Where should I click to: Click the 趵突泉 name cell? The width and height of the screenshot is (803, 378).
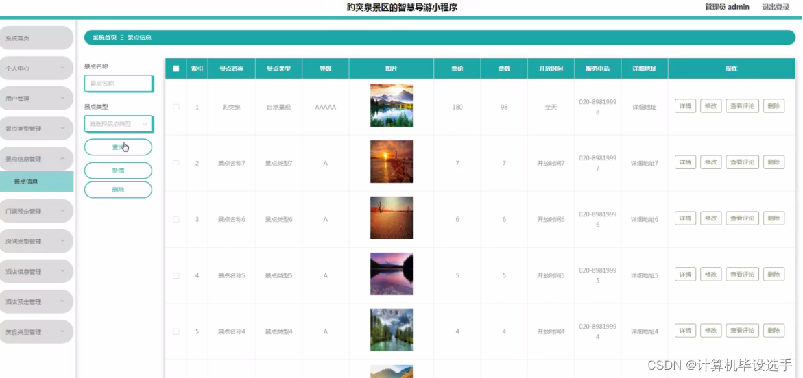click(232, 108)
